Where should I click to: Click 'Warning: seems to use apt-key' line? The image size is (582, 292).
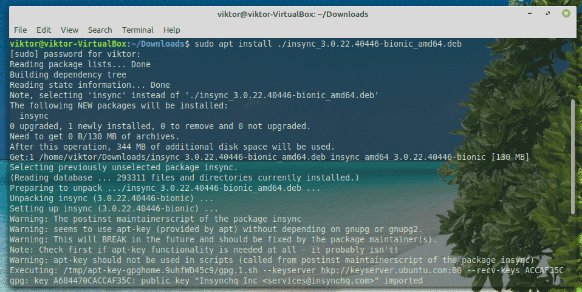tap(216, 229)
